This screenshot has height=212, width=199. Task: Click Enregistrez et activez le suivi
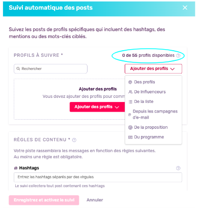(44, 200)
